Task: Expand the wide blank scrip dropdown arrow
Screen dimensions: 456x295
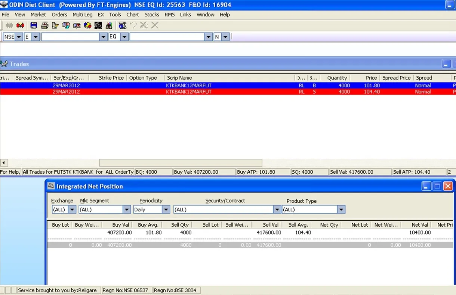Action: (x=209, y=37)
